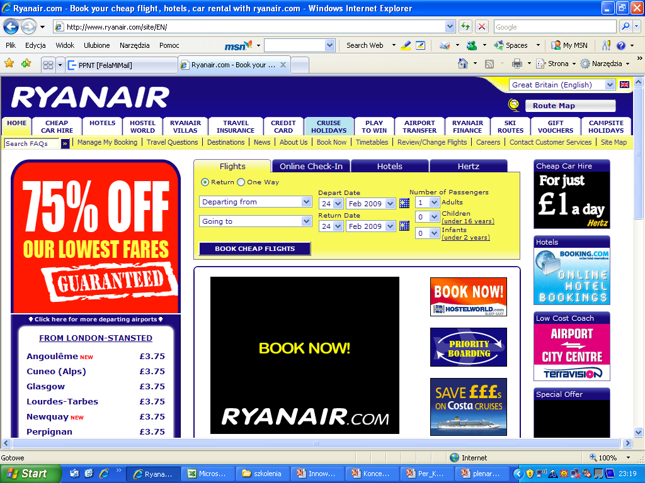The width and height of the screenshot is (645, 483).
Task: Select the Return radio button
Action: (205, 182)
